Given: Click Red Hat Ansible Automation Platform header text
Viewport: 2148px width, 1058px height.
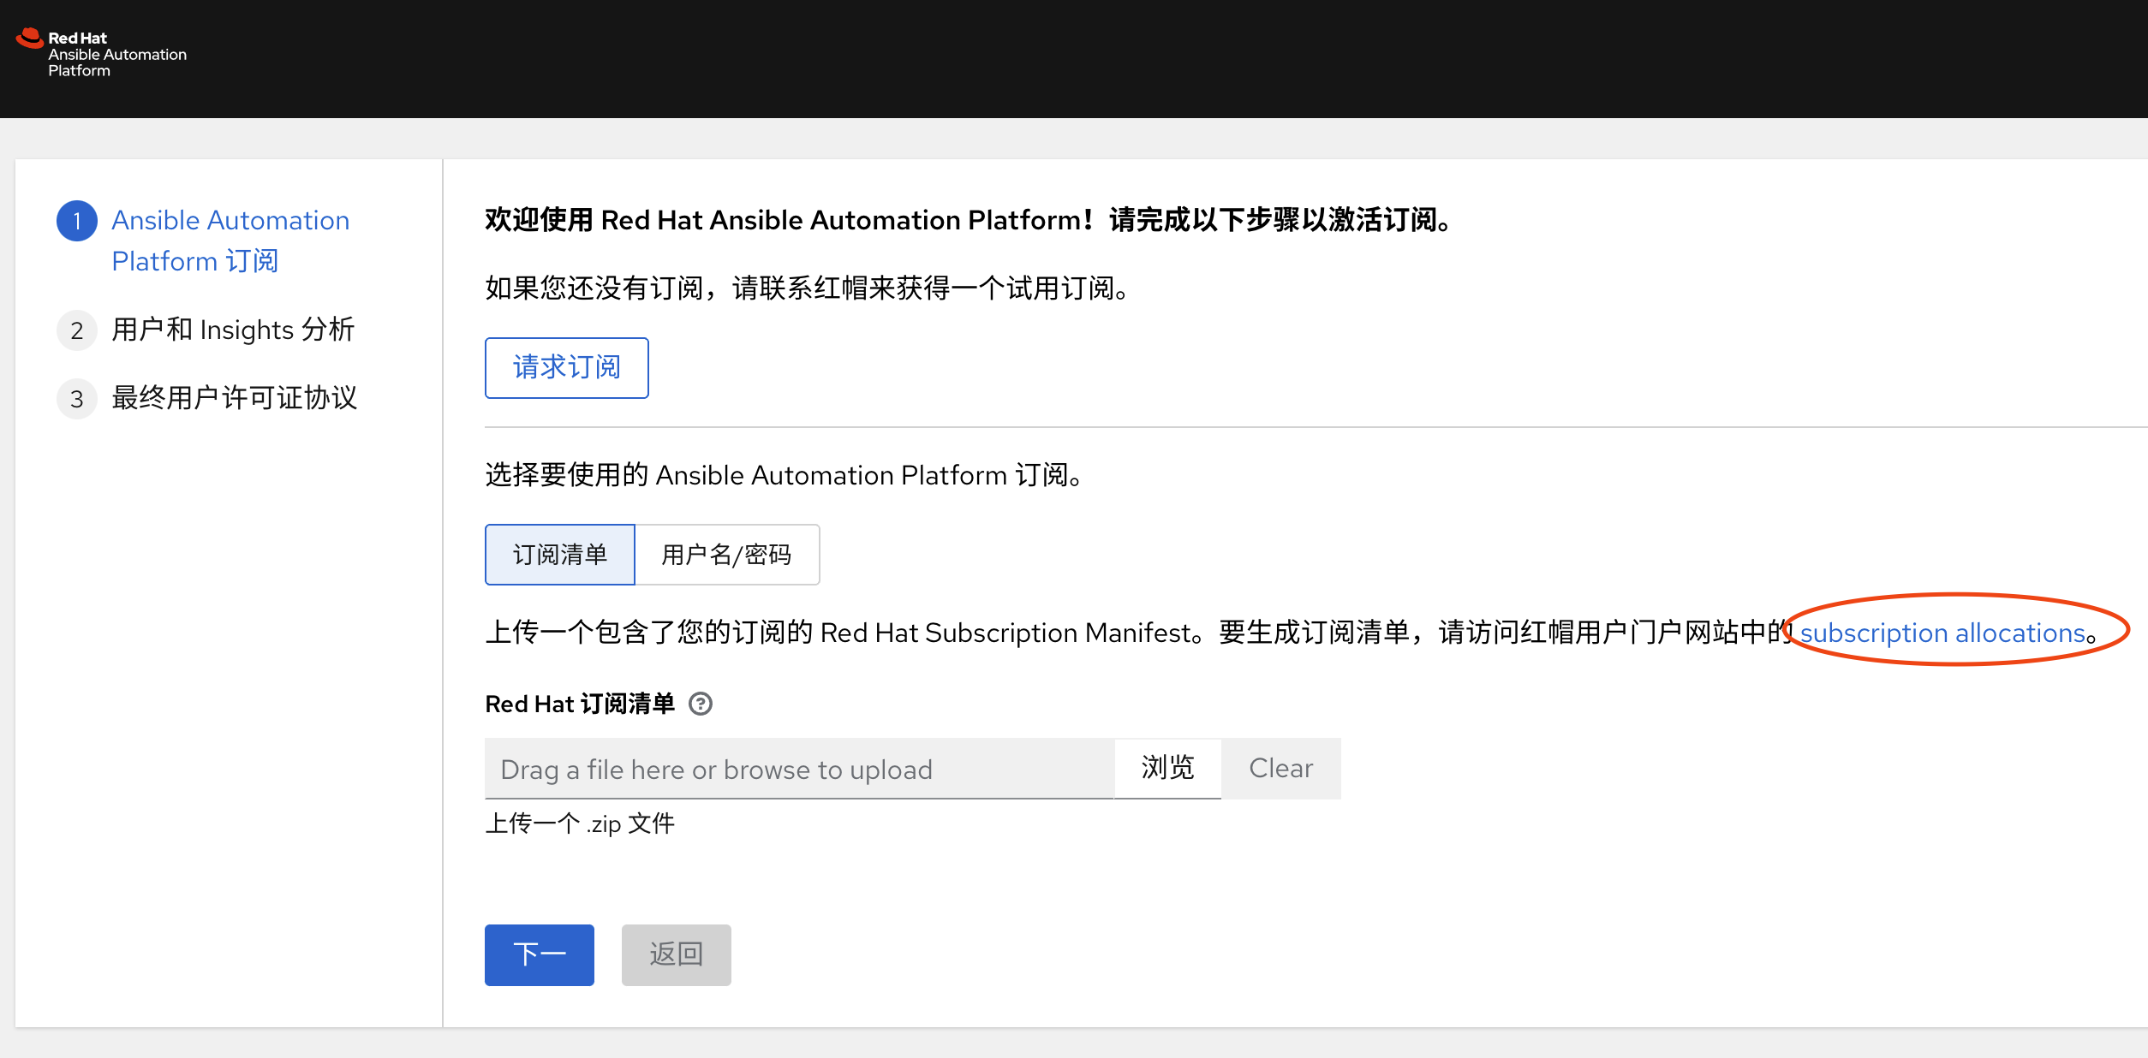Looking at the screenshot, I should [x=116, y=55].
